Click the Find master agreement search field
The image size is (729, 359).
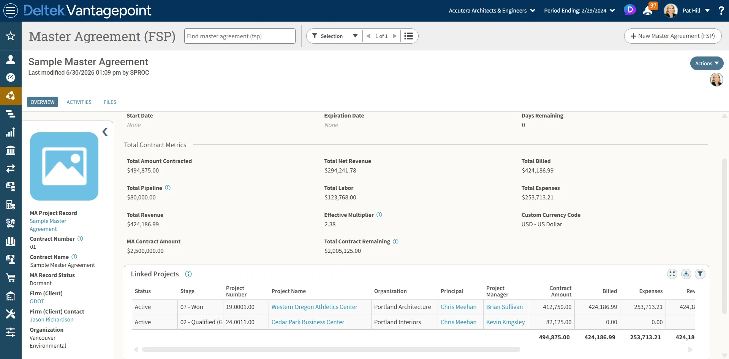[240, 36]
